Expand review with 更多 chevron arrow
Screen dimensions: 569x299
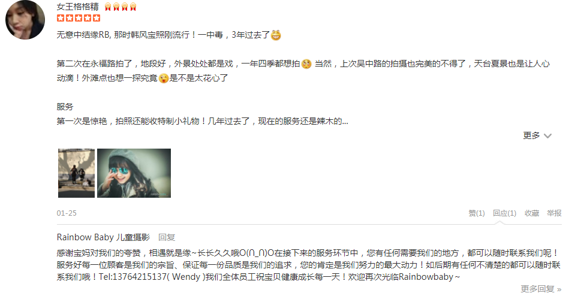(x=547, y=136)
